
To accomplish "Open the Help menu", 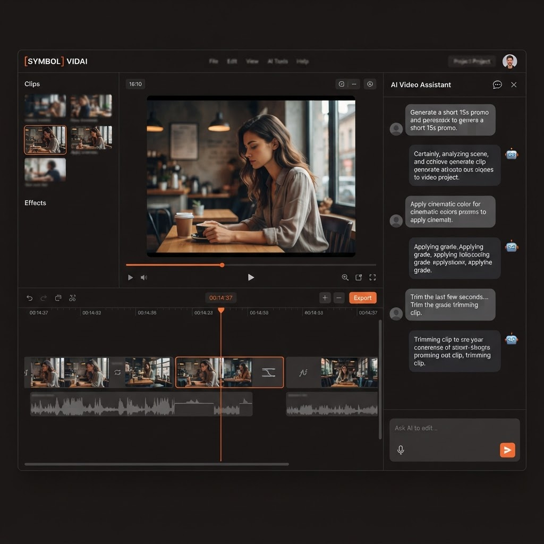I will [x=302, y=62].
